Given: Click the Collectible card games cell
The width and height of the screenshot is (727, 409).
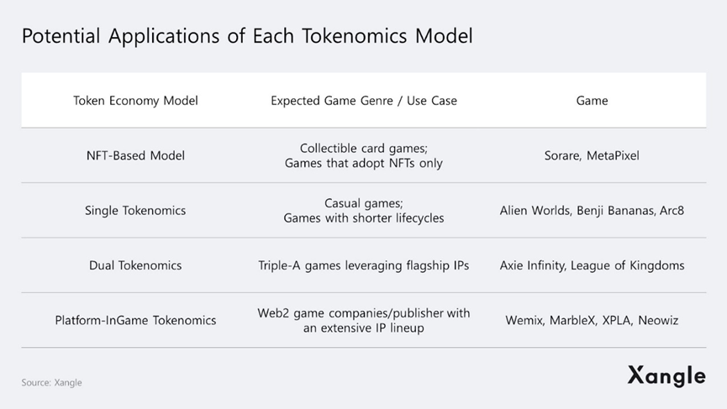Looking at the screenshot, I should [x=363, y=148].
